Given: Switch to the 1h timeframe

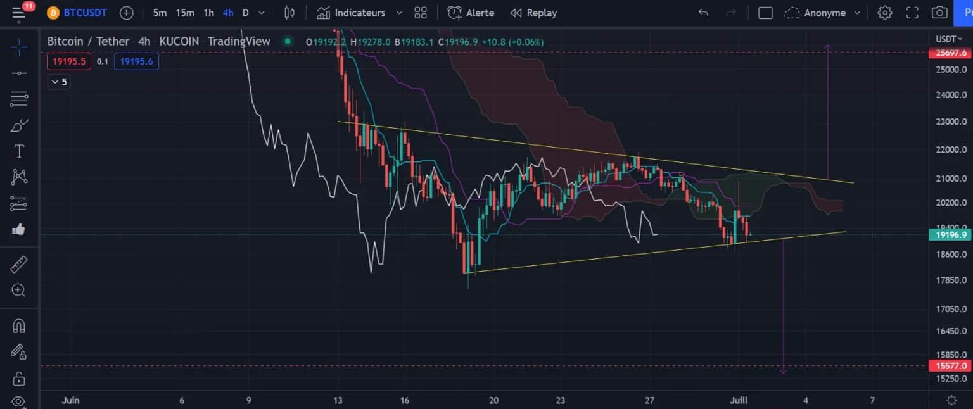Looking at the screenshot, I should (208, 13).
